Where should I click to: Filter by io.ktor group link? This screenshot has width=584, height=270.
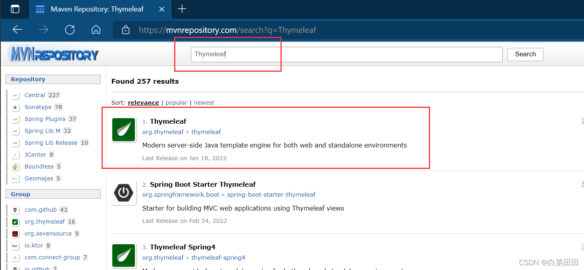coord(34,245)
